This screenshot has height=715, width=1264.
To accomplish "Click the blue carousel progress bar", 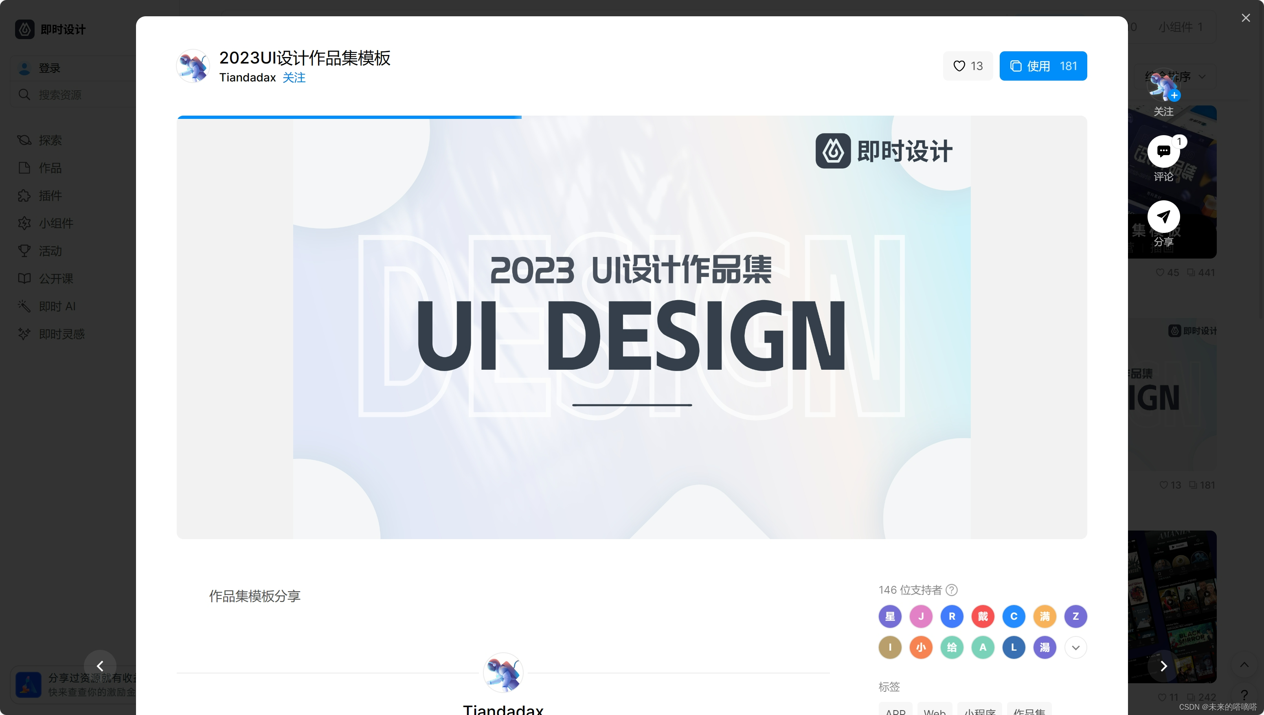I will [349, 117].
